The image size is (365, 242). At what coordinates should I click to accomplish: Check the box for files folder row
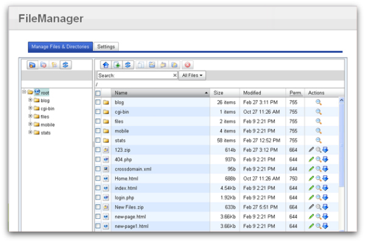pos(98,121)
